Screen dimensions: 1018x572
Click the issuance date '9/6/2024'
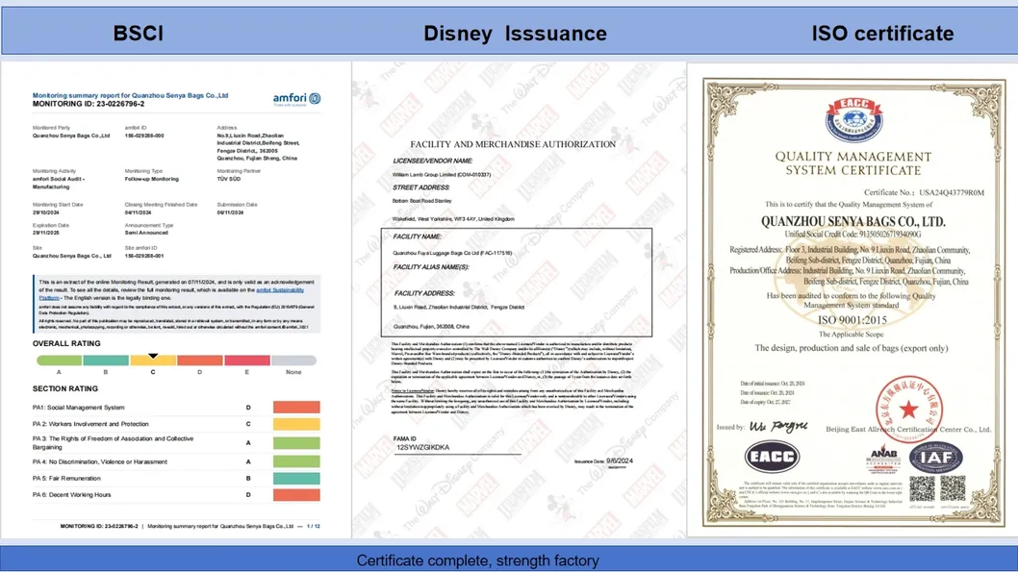coord(620,461)
